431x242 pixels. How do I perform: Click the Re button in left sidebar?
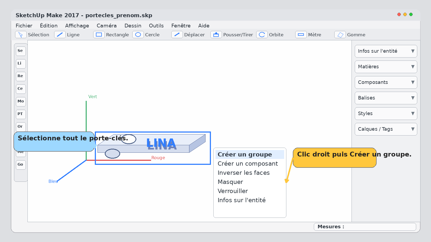(x=21, y=76)
